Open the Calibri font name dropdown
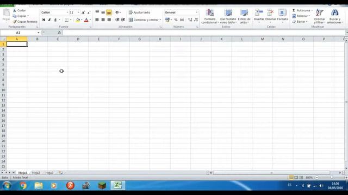 (67, 12)
